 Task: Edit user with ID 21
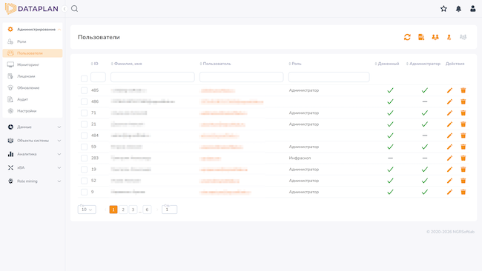(449, 124)
